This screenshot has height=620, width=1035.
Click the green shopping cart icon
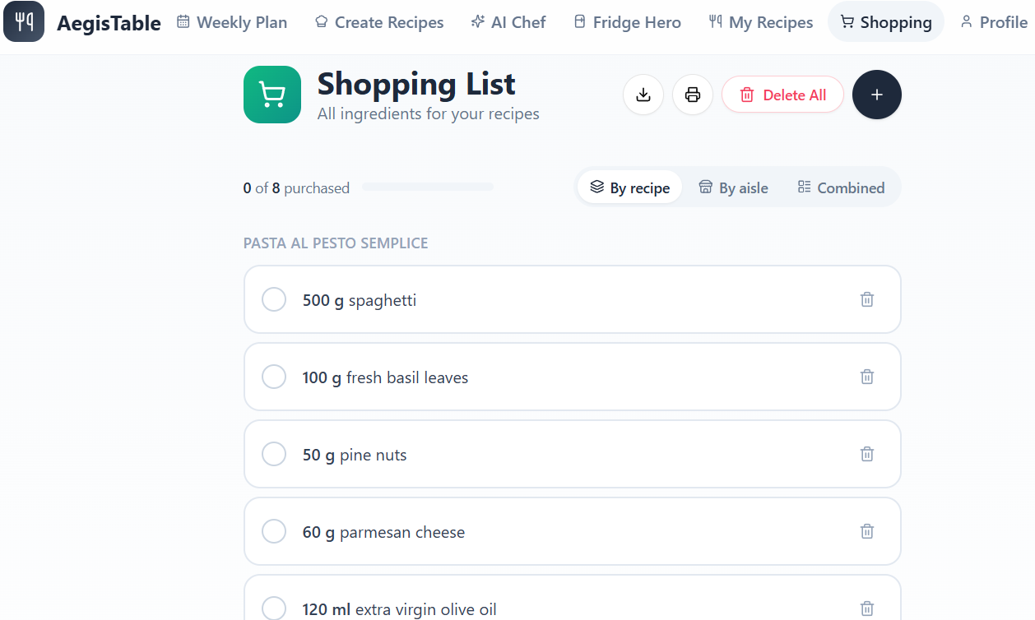click(x=272, y=95)
